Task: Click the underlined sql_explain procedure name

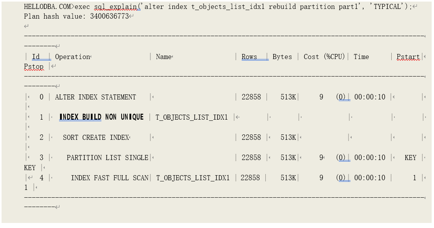Action: 117,7
